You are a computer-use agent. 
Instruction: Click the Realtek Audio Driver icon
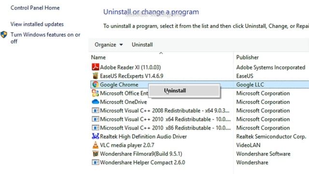pyautogui.click(x=96, y=136)
